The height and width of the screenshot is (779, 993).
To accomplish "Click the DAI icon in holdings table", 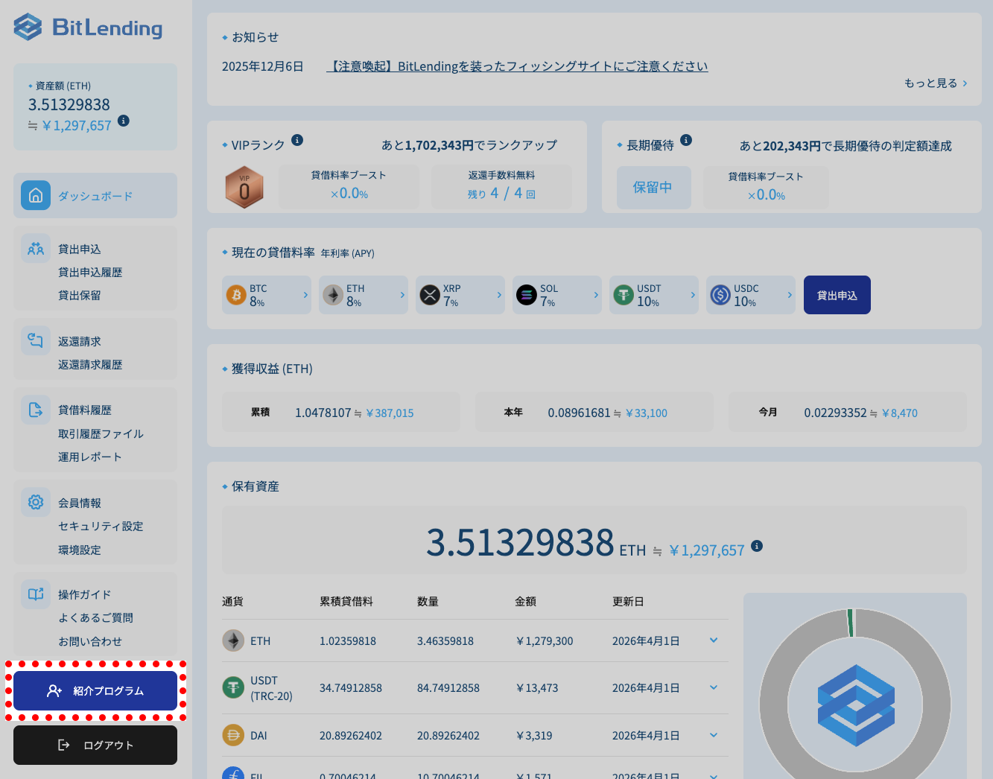I will (x=233, y=735).
